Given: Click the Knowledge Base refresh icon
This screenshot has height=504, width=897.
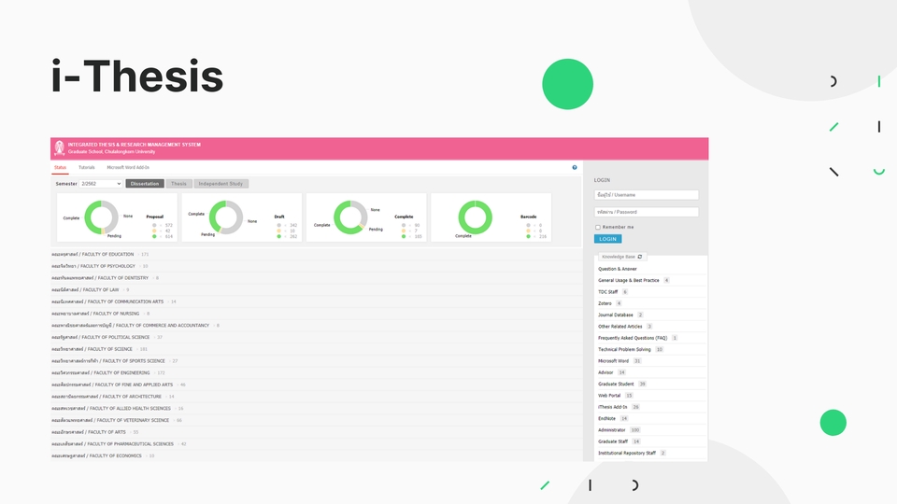Looking at the screenshot, I should point(639,257).
